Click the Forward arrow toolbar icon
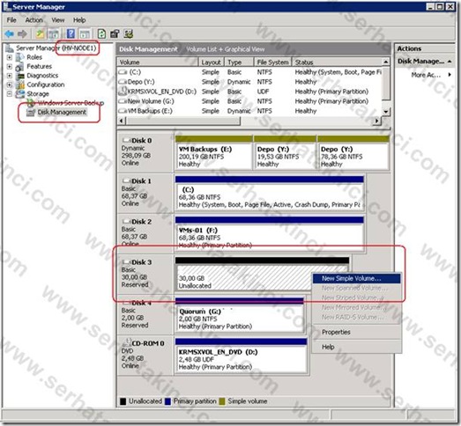The height and width of the screenshot is (426, 461). pos(22,34)
